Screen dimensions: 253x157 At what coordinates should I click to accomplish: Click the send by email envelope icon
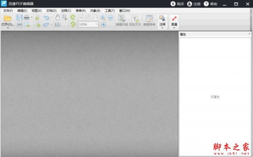point(27,25)
